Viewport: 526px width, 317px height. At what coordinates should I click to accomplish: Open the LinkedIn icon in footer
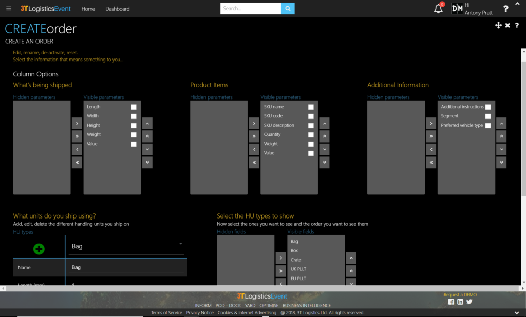pos(460,302)
